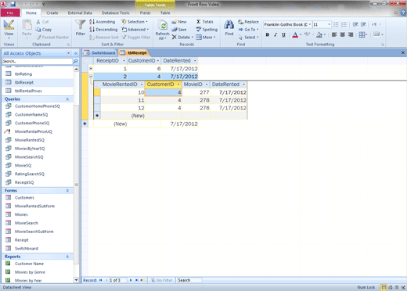Click record navigator Search field
The image size is (407, 291).
coord(189,280)
